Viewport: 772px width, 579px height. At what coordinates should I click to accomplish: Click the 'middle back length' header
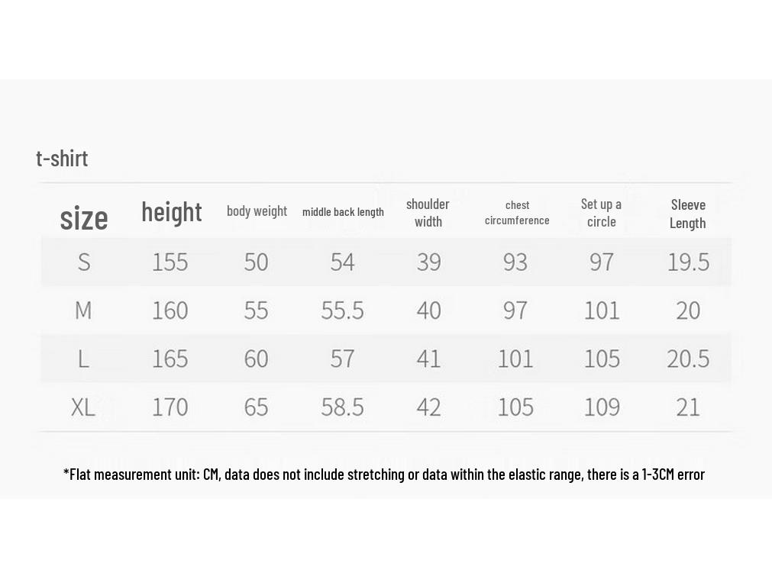pyautogui.click(x=343, y=212)
